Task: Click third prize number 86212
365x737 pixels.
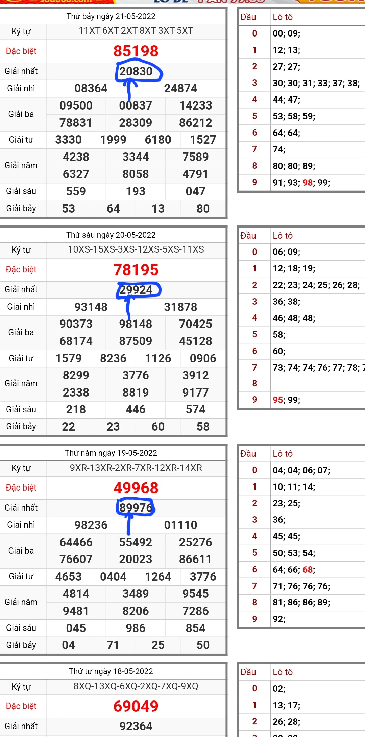Action: pyautogui.click(x=196, y=123)
